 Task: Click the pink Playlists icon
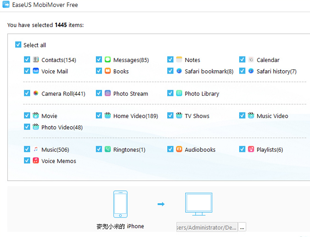[x=251, y=149]
